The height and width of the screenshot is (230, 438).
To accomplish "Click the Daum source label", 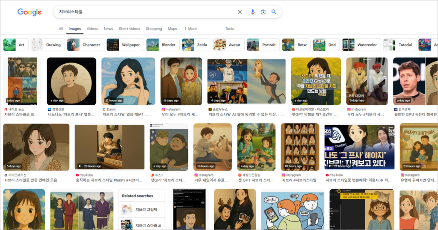I will pyautogui.click(x=111, y=109).
